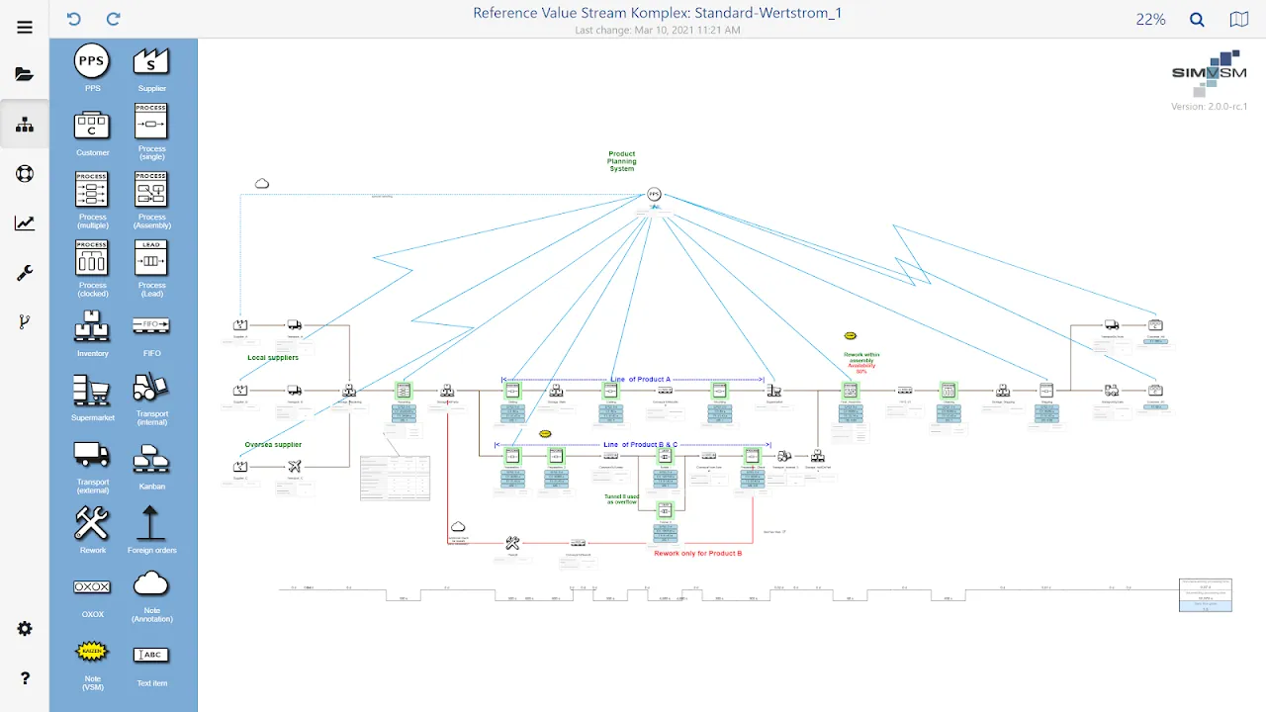Open the search magnifier tool
The image size is (1266, 712).
[x=1197, y=19]
